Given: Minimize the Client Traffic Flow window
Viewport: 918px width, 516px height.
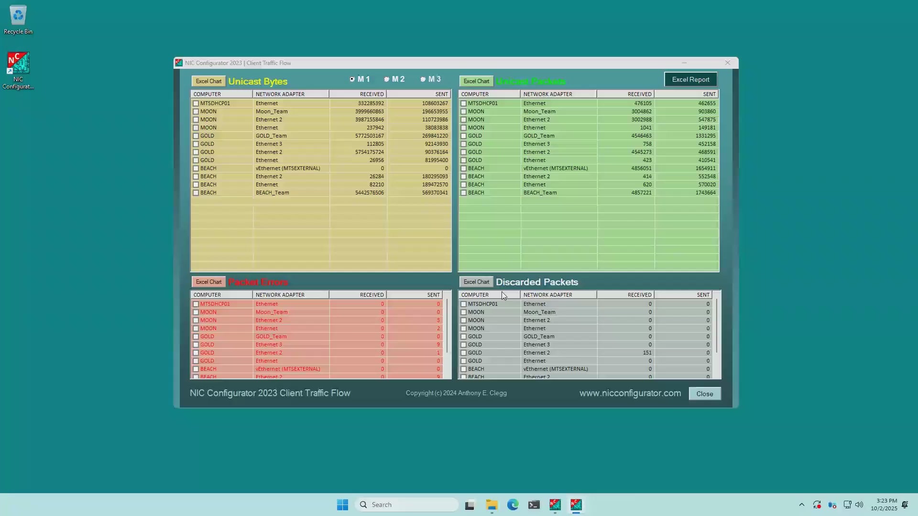Looking at the screenshot, I should point(684,63).
